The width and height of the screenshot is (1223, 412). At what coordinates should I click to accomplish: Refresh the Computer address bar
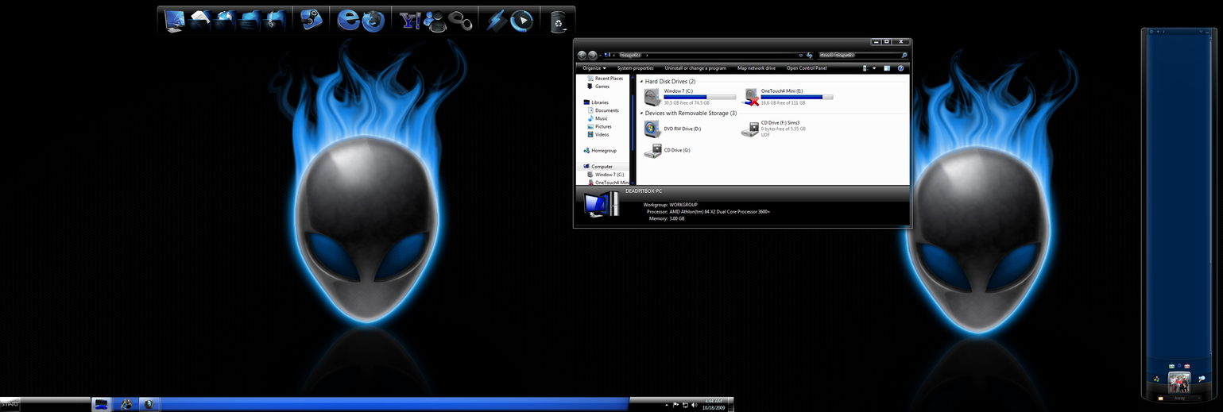[x=809, y=56]
